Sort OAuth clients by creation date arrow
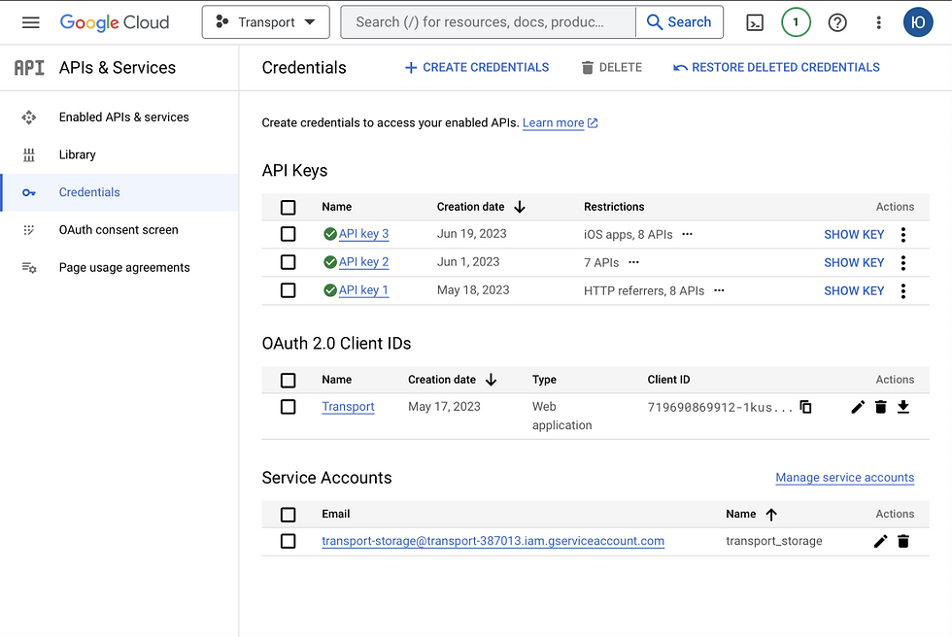This screenshot has width=952, height=637. pyautogui.click(x=491, y=380)
